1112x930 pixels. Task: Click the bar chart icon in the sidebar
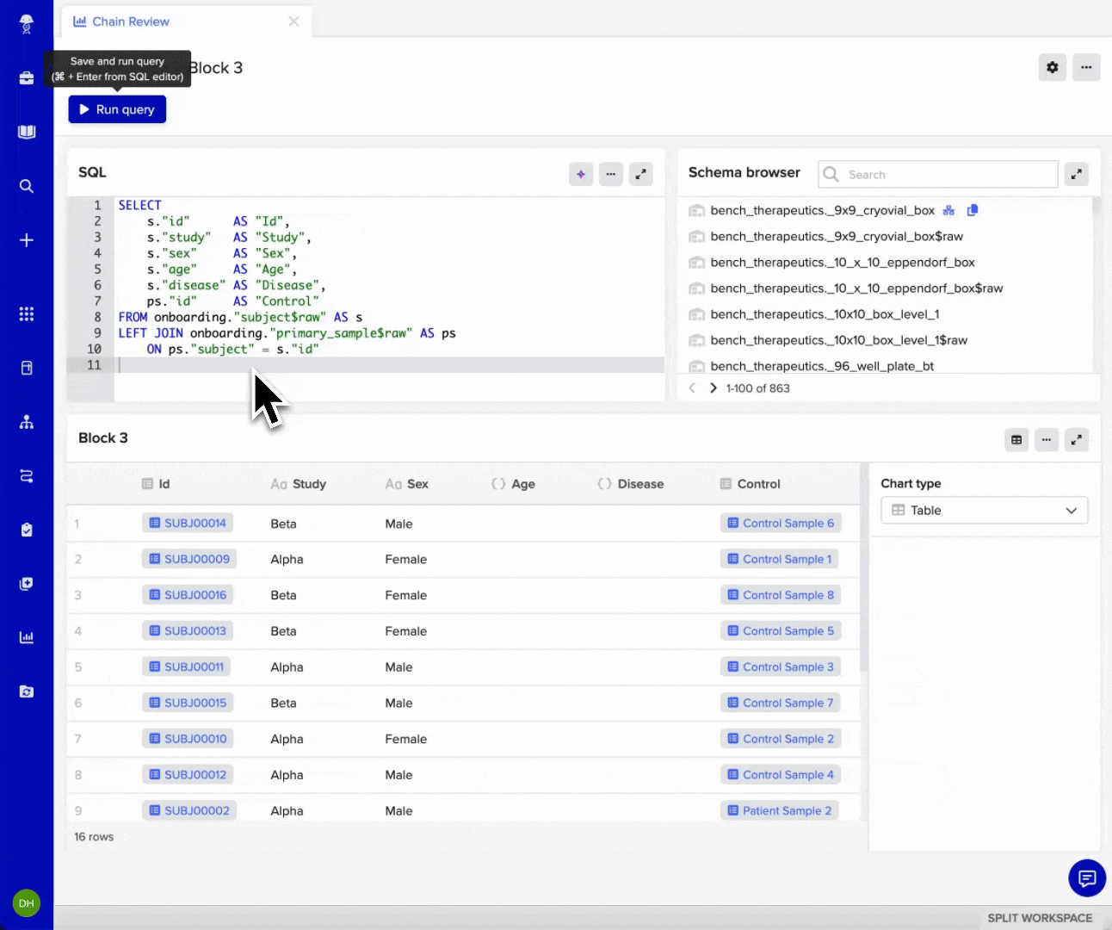point(26,637)
